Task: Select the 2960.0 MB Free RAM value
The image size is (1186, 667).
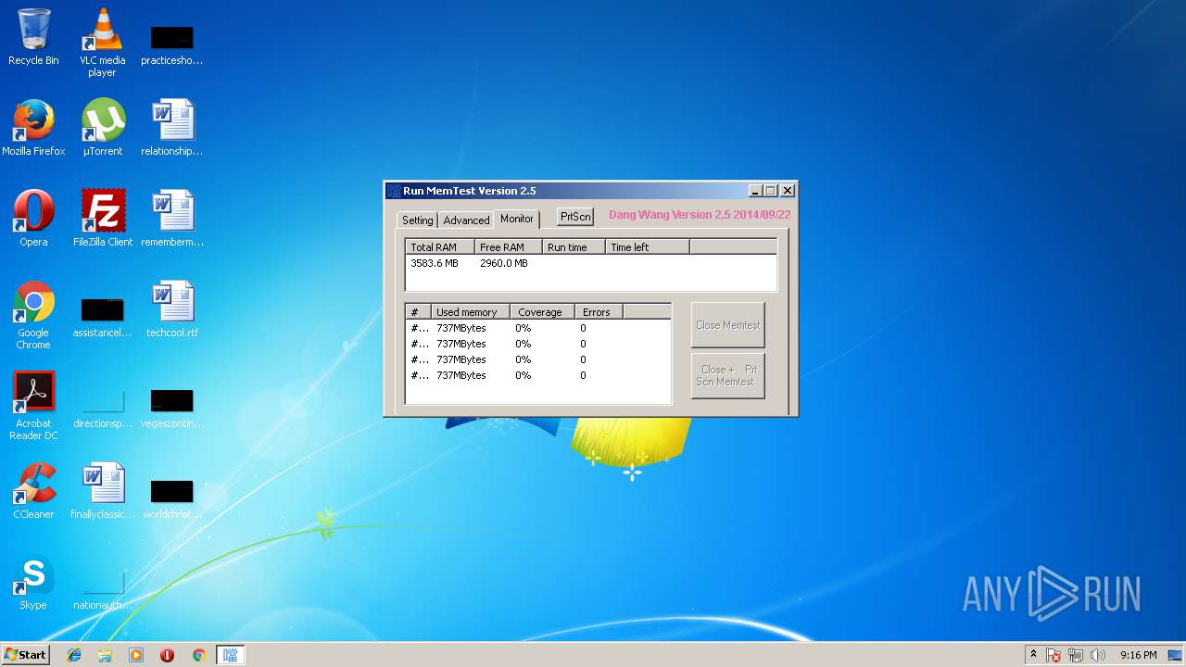Action: coord(504,263)
